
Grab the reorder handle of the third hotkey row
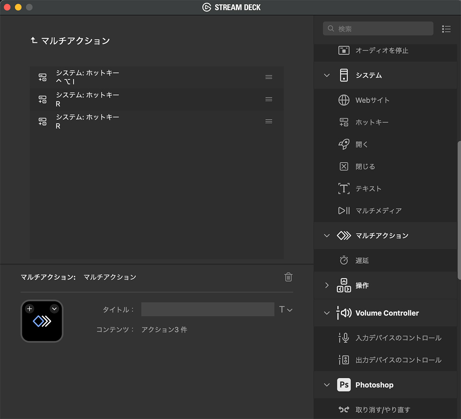pos(269,122)
